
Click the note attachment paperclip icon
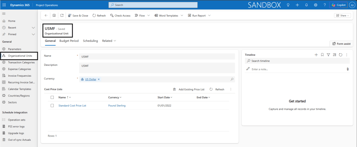coord(348,69)
